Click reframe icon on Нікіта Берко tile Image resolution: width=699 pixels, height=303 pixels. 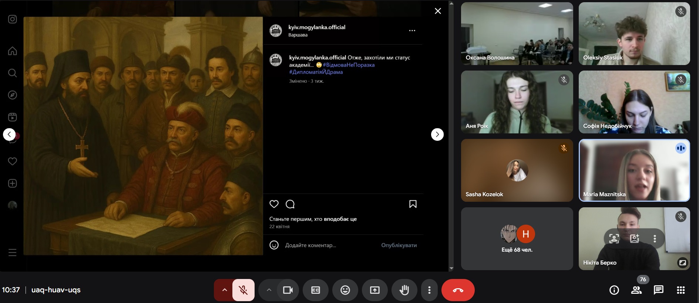(x=614, y=239)
